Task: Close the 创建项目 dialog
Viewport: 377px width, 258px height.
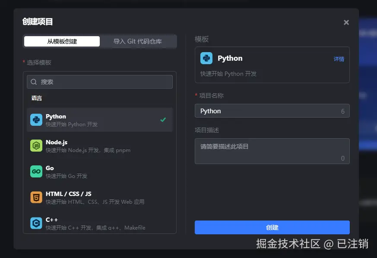Action: pos(346,22)
